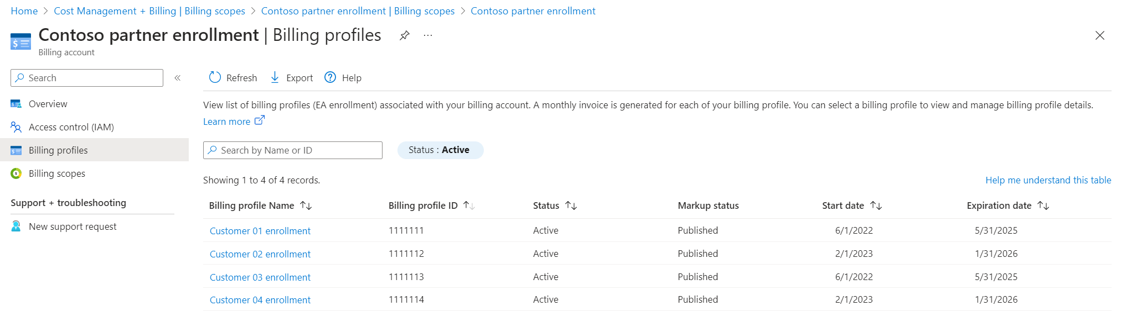The height and width of the screenshot is (311, 1121).
Task: Click the New support request icon
Action: click(x=16, y=226)
